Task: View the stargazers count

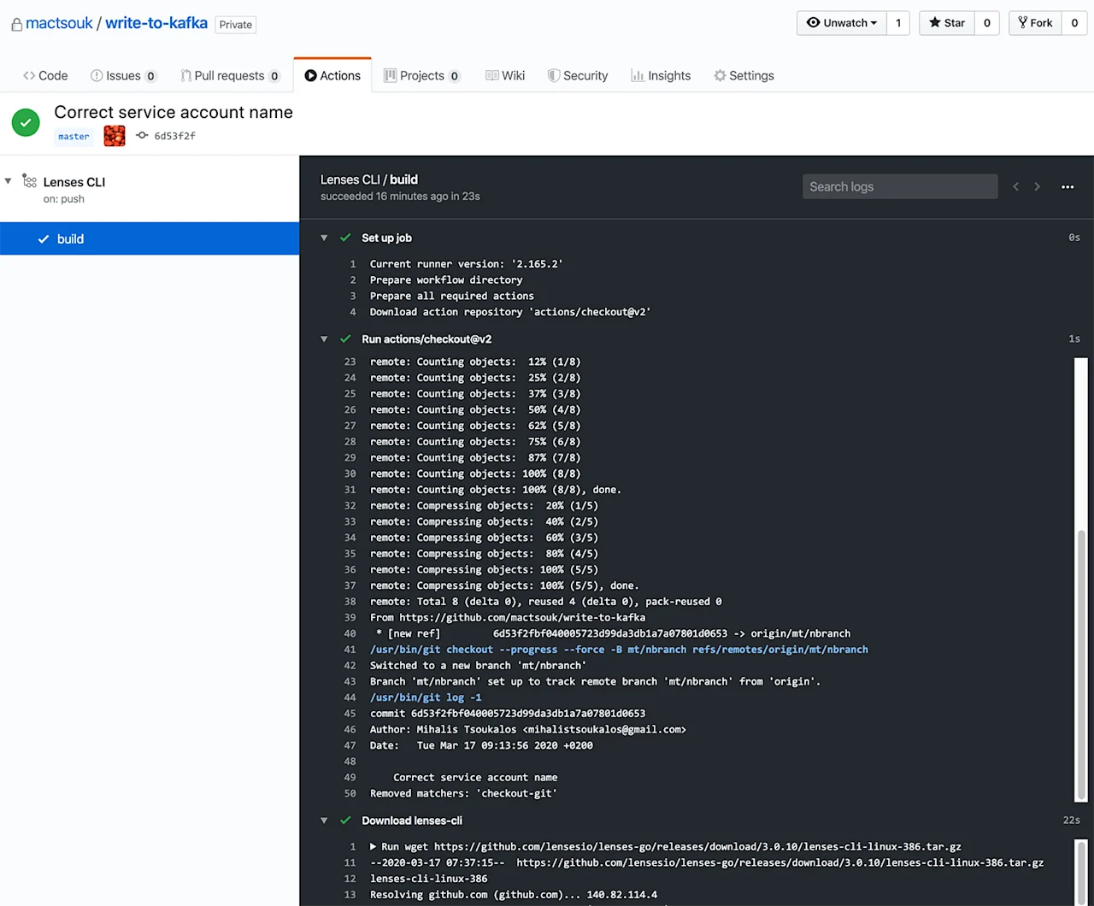Action: pyautogui.click(x=987, y=23)
